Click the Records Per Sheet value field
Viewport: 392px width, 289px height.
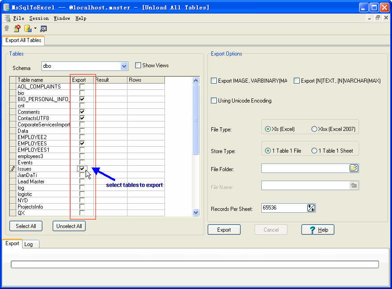click(284, 208)
